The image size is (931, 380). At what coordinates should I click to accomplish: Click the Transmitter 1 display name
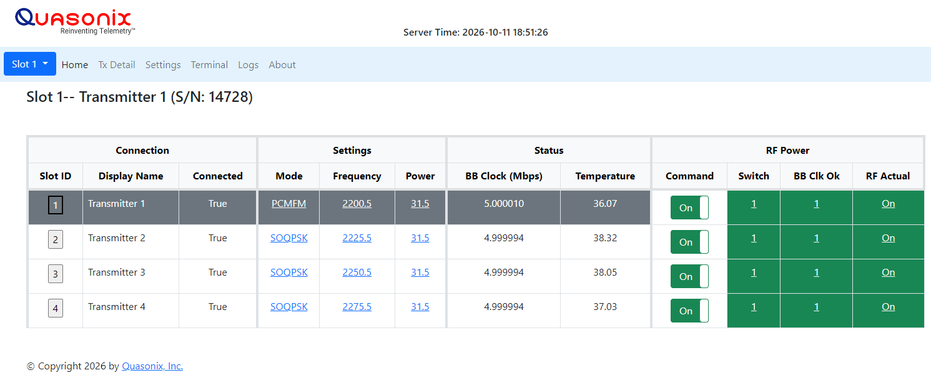pyautogui.click(x=117, y=204)
